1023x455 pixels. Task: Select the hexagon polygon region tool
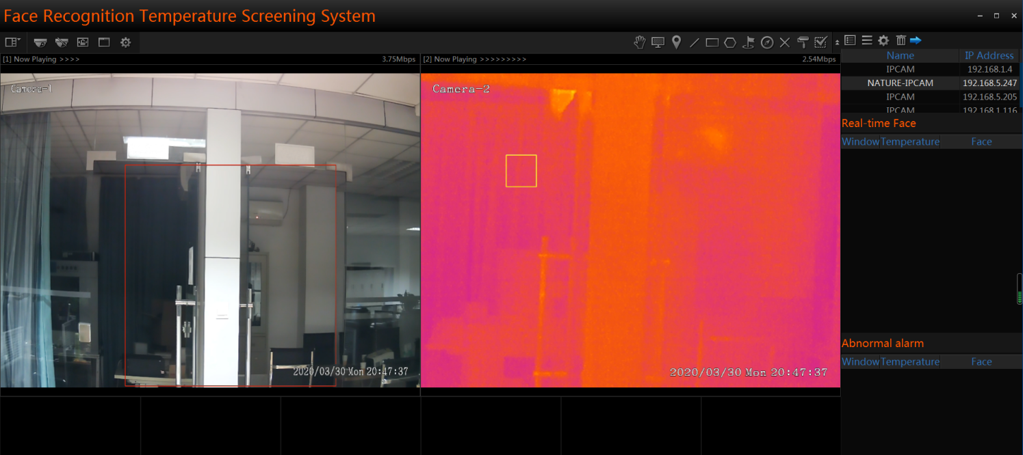[x=730, y=42]
